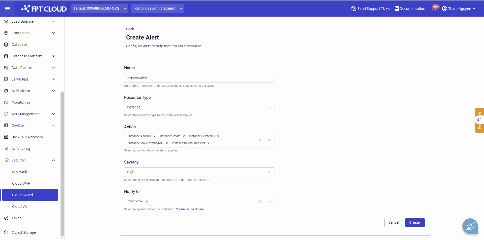Click the Create button
The image size is (484, 240).
coord(415,223)
